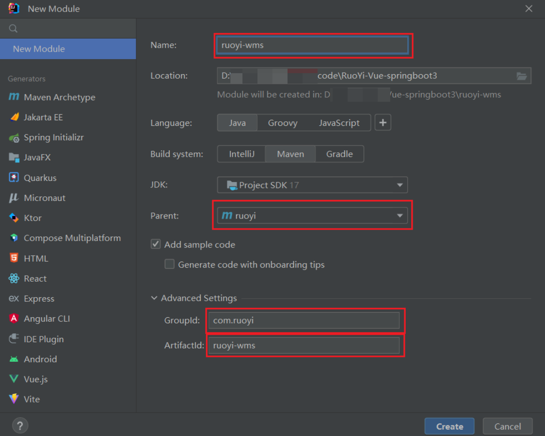Select Compose Multiplatform generator
Viewport: 545px width, 436px height.
[68, 238]
